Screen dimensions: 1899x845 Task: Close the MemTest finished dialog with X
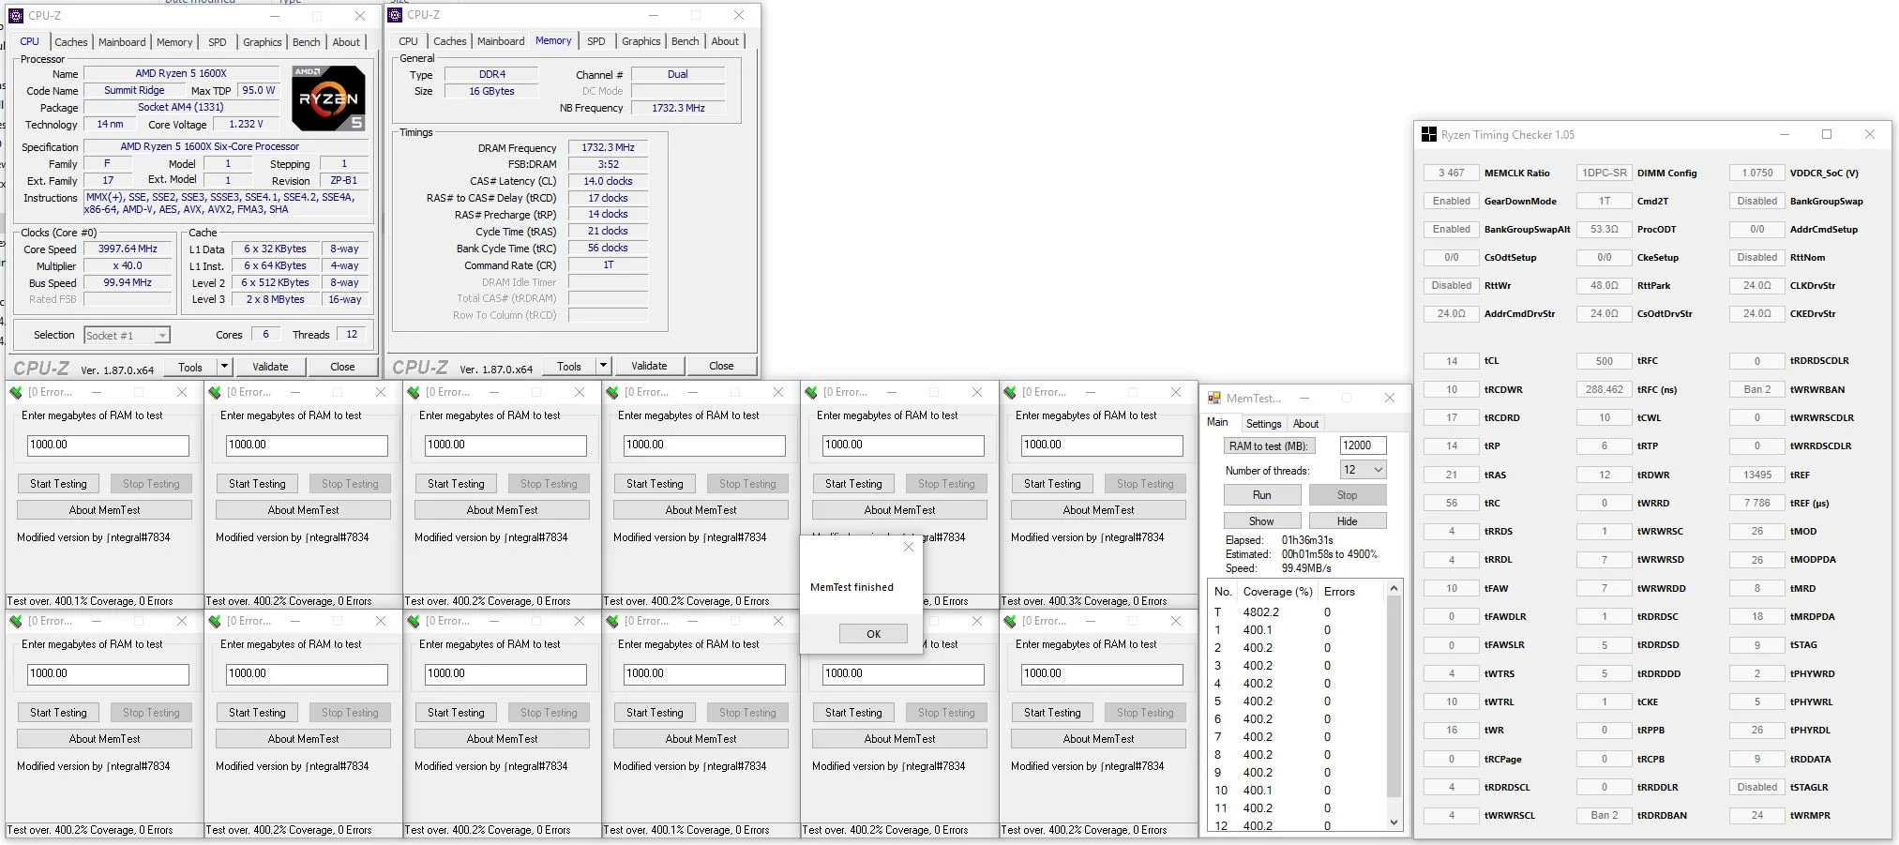(x=908, y=547)
